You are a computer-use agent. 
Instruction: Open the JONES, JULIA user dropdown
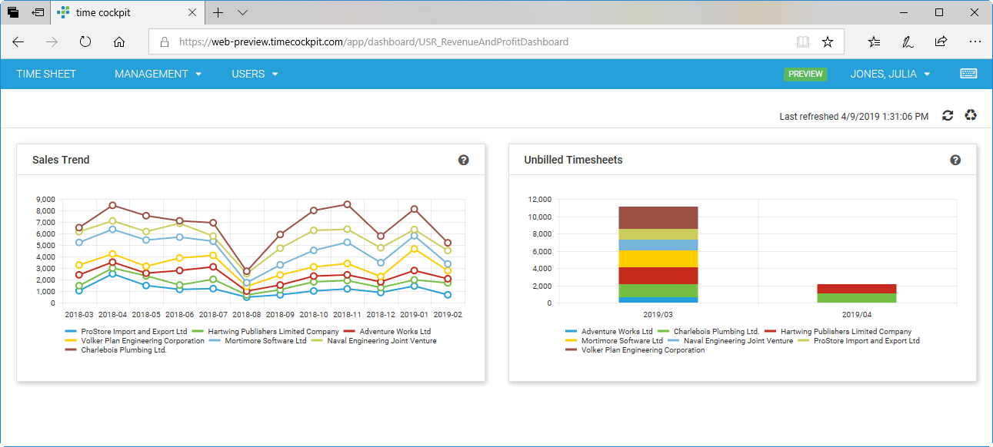pyautogui.click(x=890, y=74)
